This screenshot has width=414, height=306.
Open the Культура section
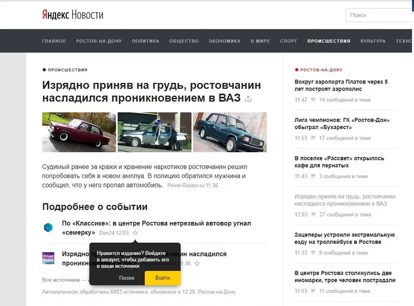point(373,41)
